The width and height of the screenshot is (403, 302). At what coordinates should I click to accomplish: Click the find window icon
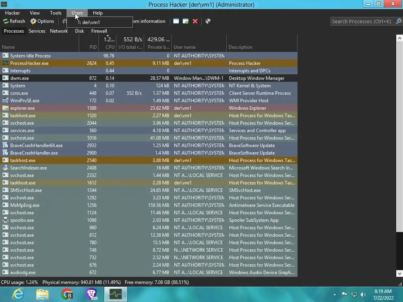click(x=176, y=21)
